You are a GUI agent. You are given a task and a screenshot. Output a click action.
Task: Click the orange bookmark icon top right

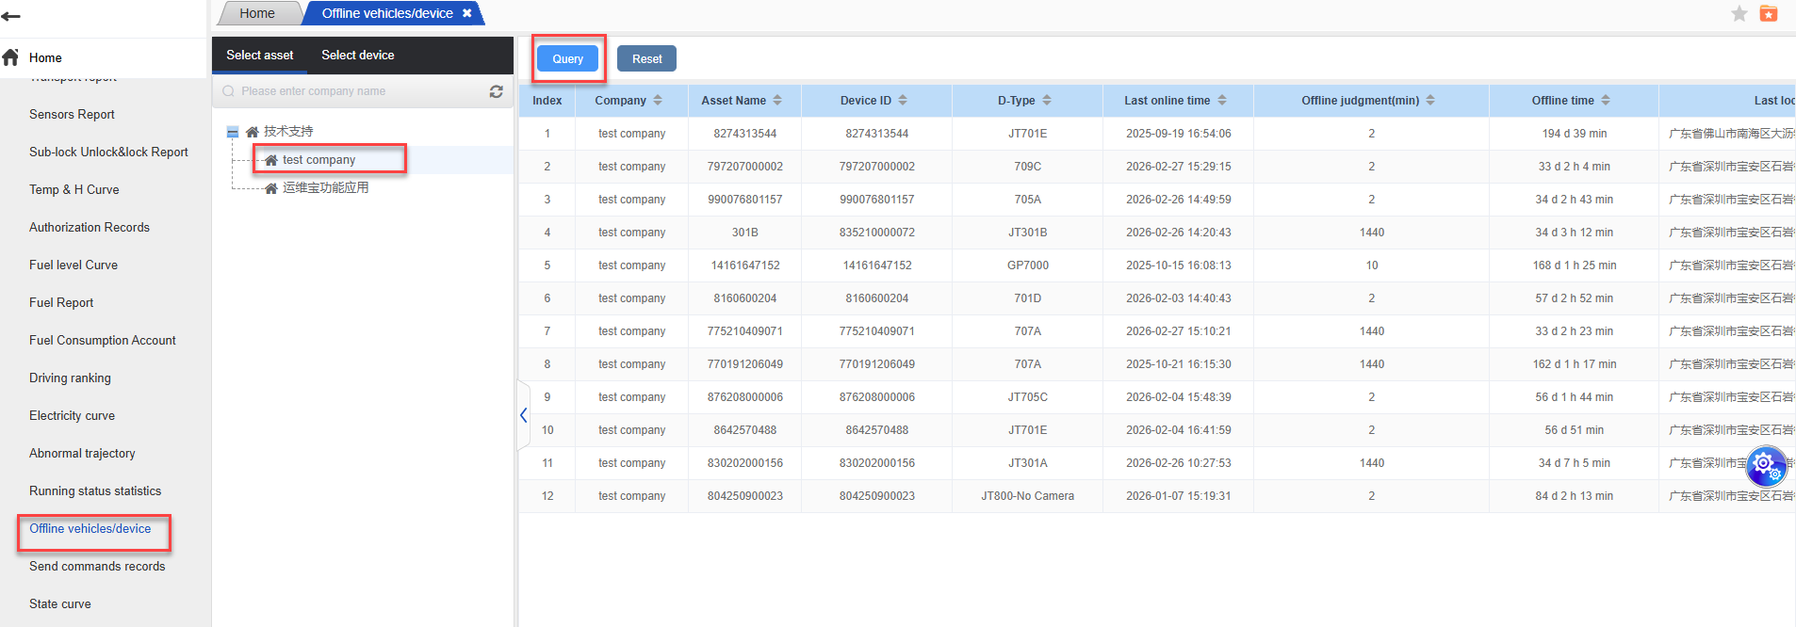click(x=1769, y=13)
